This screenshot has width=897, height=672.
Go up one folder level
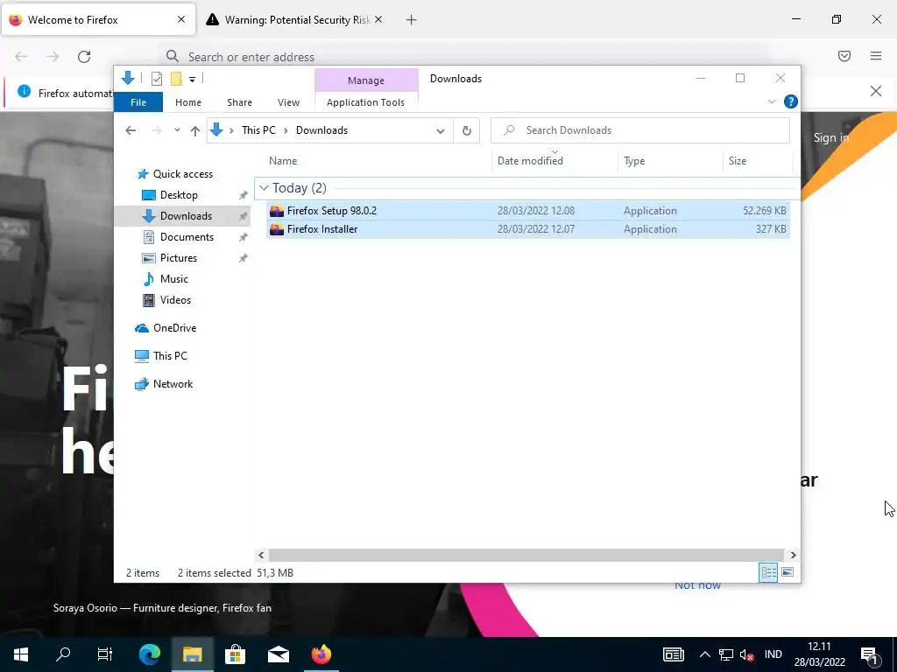coord(195,131)
